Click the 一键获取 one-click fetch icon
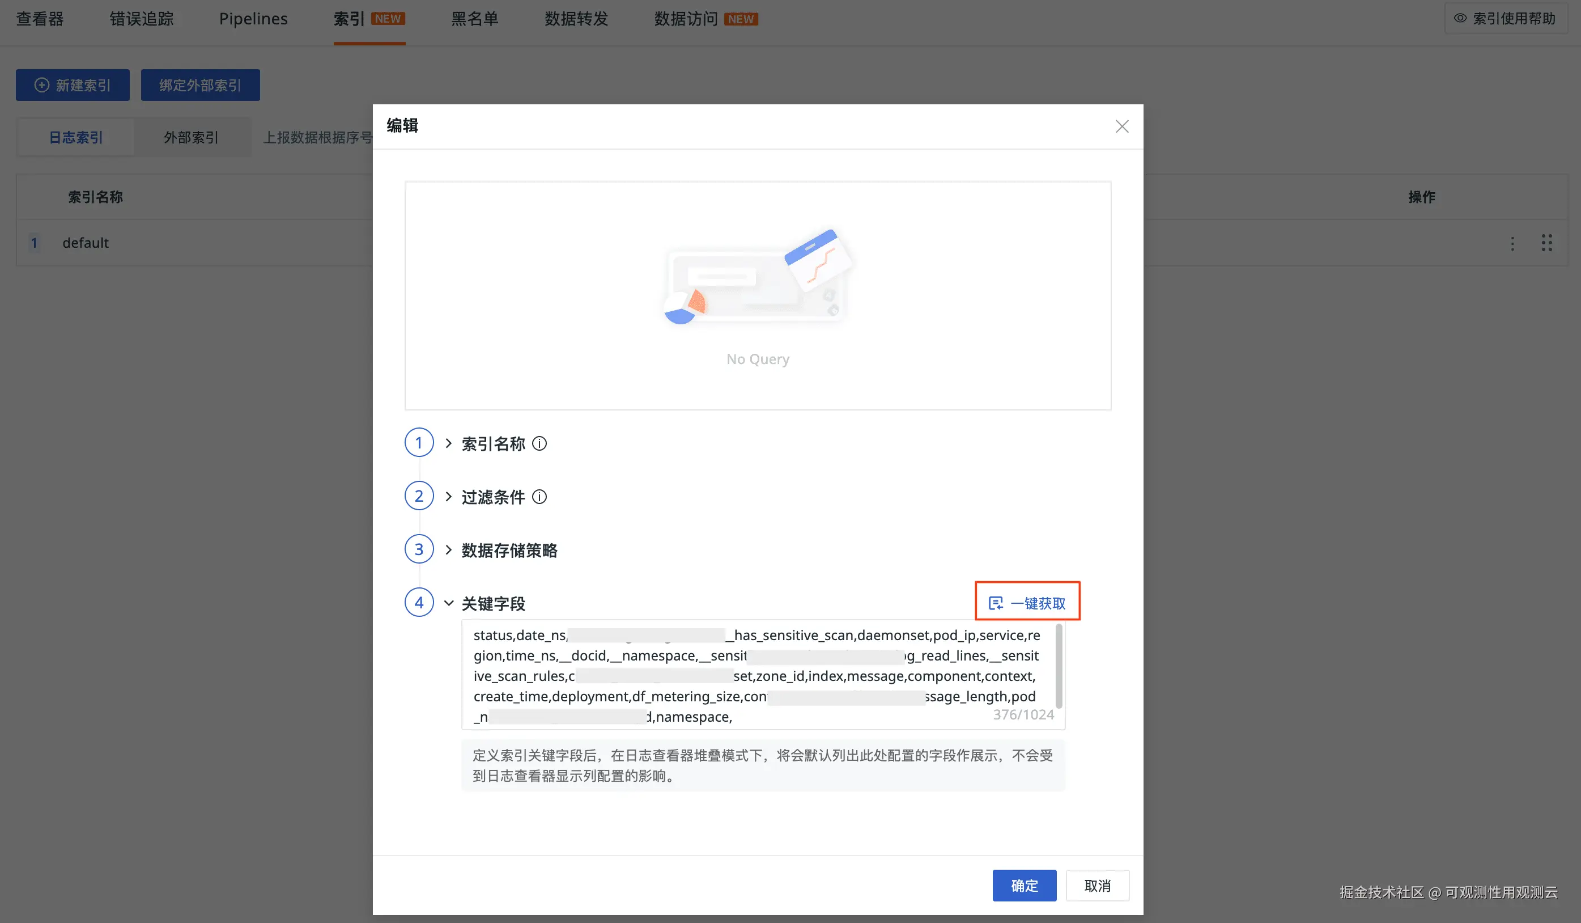The height and width of the screenshot is (923, 1581). (996, 603)
